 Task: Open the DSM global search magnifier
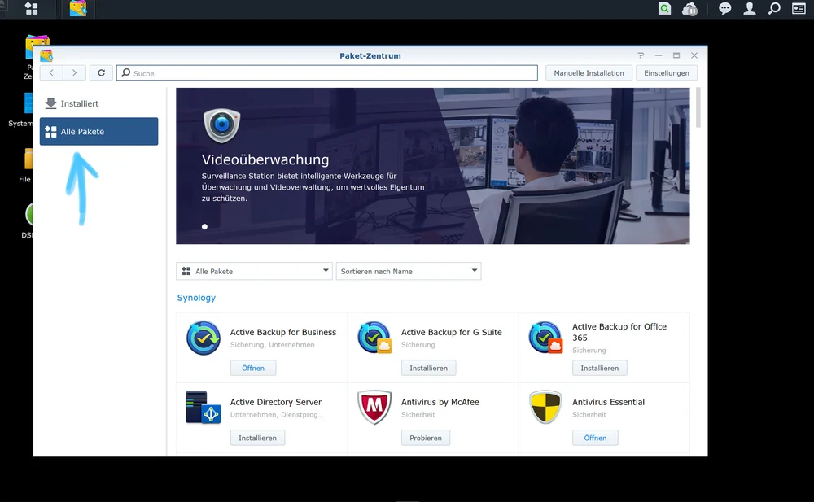click(x=774, y=8)
